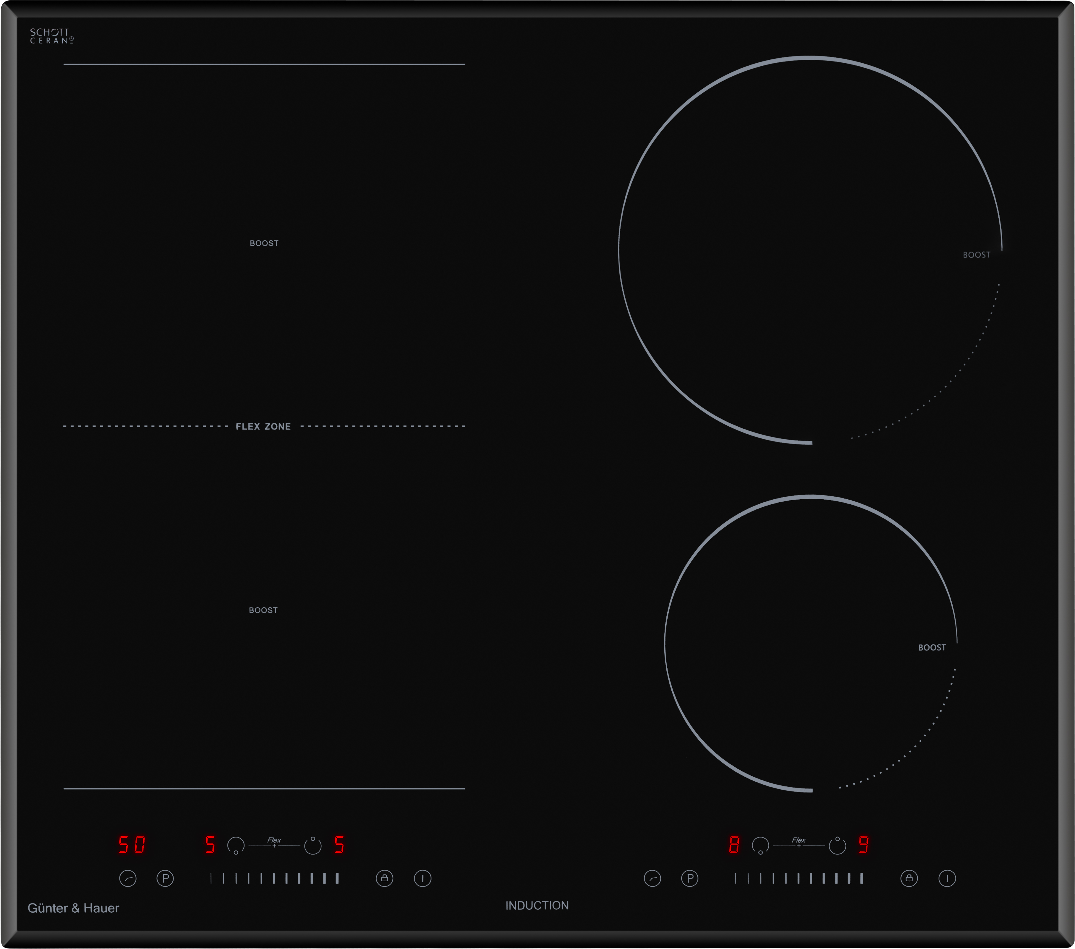The image size is (1075, 949).
Task: Tap the right panel Flex bridge symbol
Action: (x=798, y=843)
